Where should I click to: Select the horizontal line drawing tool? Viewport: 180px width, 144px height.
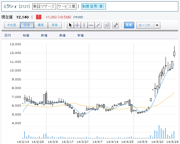click(x=91, y=25)
